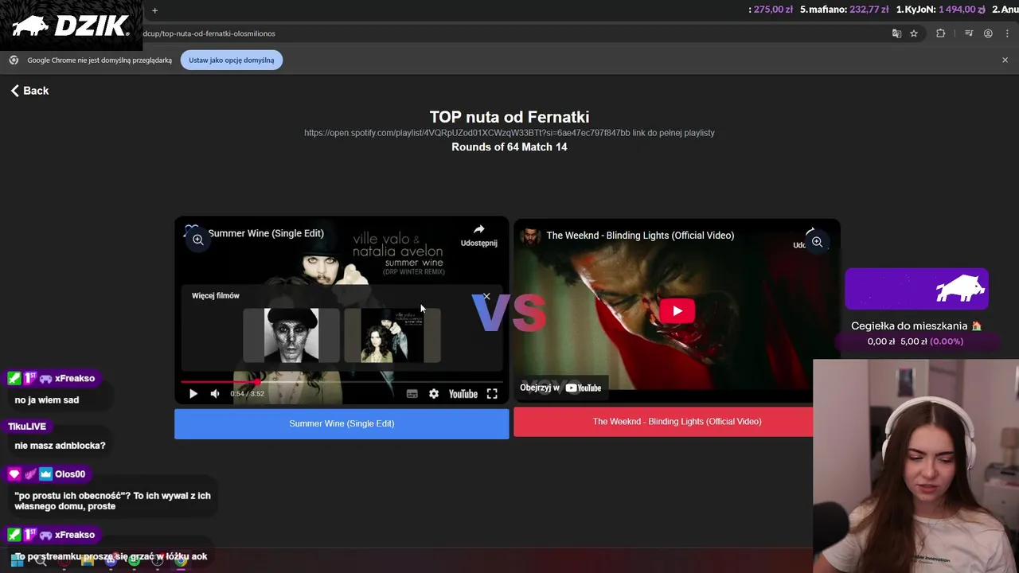
Task: Open Obejrzyj w YouTube link
Action: pyautogui.click(x=560, y=388)
